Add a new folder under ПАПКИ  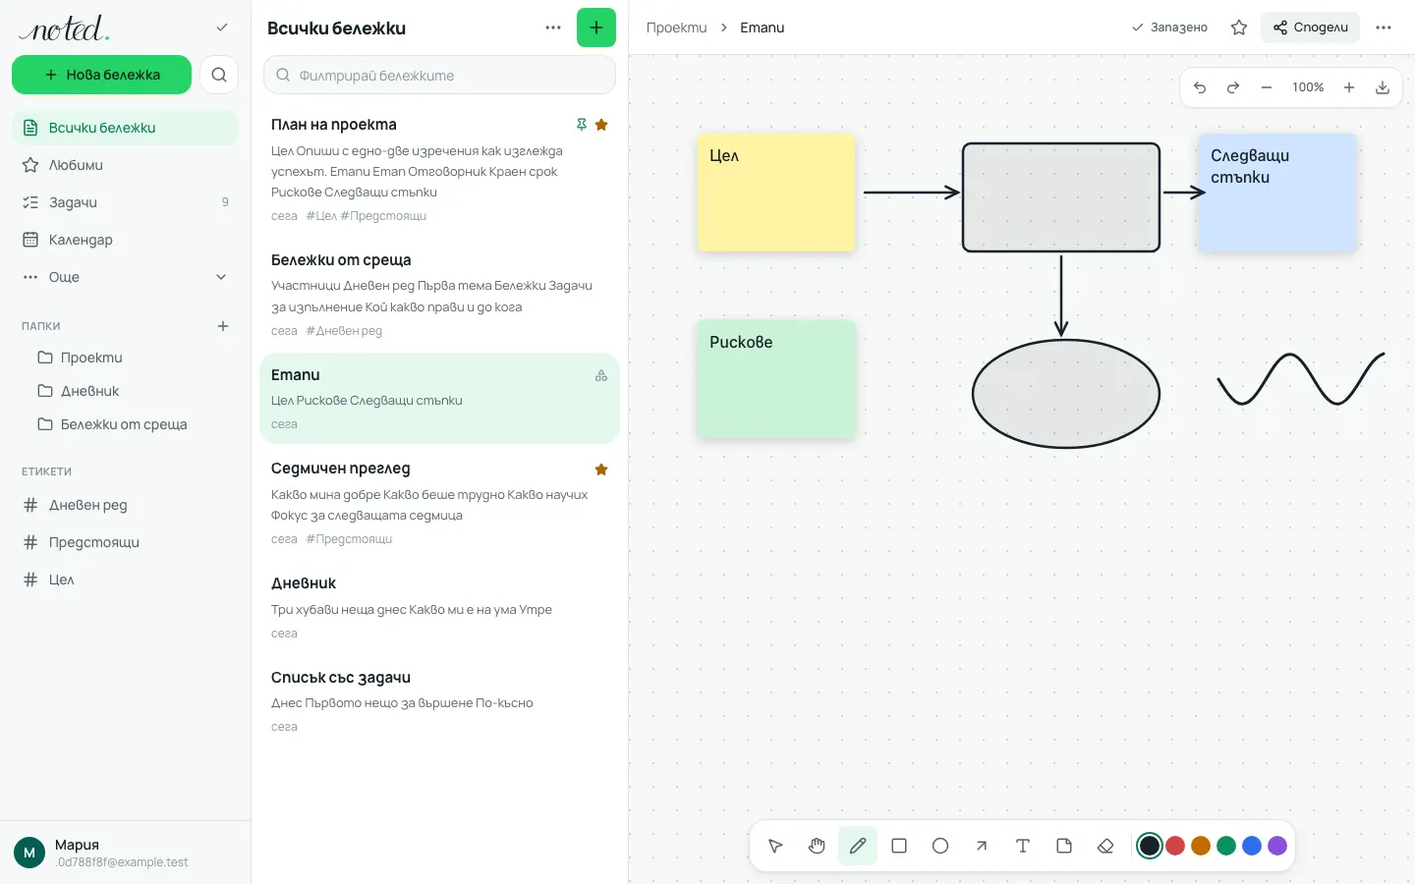coord(223,326)
